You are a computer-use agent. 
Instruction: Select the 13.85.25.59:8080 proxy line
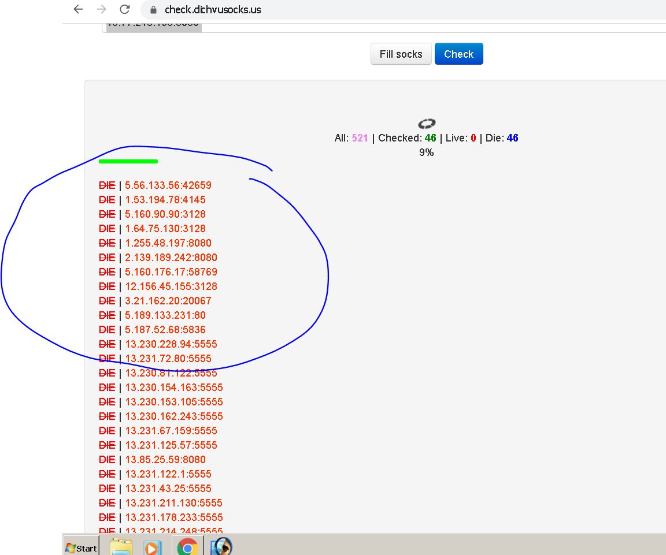(165, 460)
